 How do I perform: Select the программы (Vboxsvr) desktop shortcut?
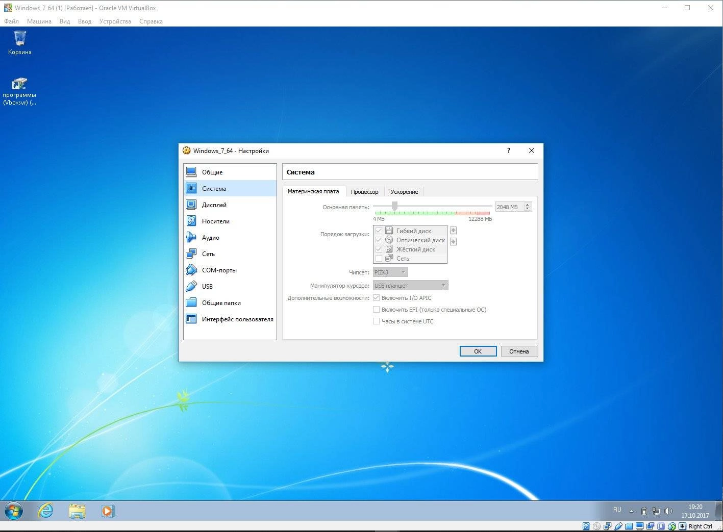click(x=19, y=91)
